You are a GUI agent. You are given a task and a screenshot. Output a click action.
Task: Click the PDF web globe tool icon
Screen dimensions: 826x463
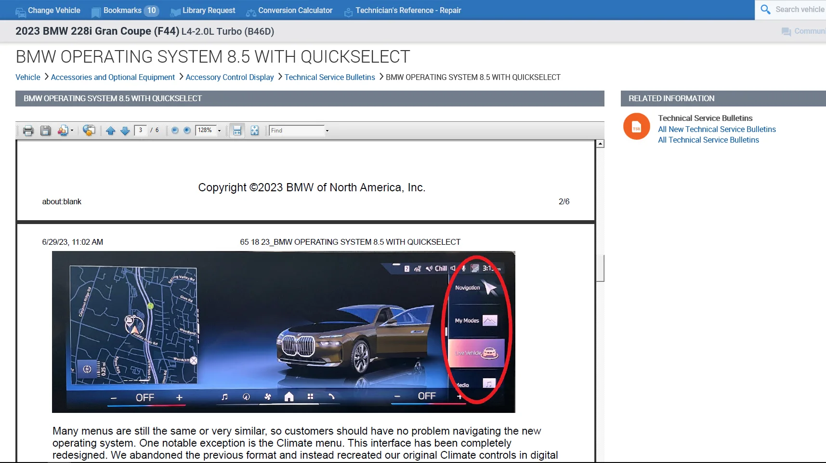(x=89, y=131)
